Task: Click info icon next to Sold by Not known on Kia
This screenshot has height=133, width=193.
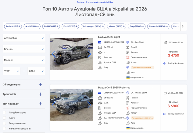Action: tap(164, 63)
